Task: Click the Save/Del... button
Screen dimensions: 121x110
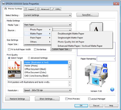Action: pyautogui.click(x=87, y=15)
